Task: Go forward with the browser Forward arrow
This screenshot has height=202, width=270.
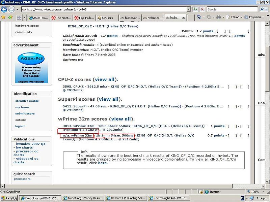Action: [11, 9]
